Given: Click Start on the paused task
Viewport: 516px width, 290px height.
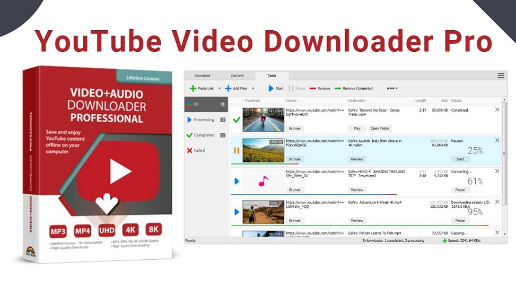Looking at the screenshot, I should (x=460, y=159).
